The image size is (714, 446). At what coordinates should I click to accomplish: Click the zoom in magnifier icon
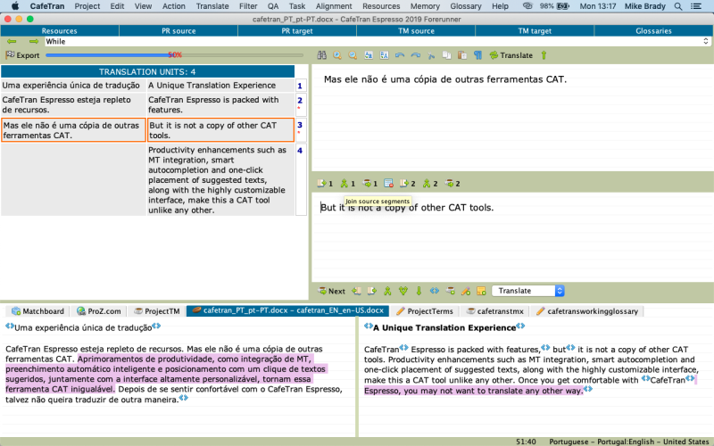[x=337, y=55]
